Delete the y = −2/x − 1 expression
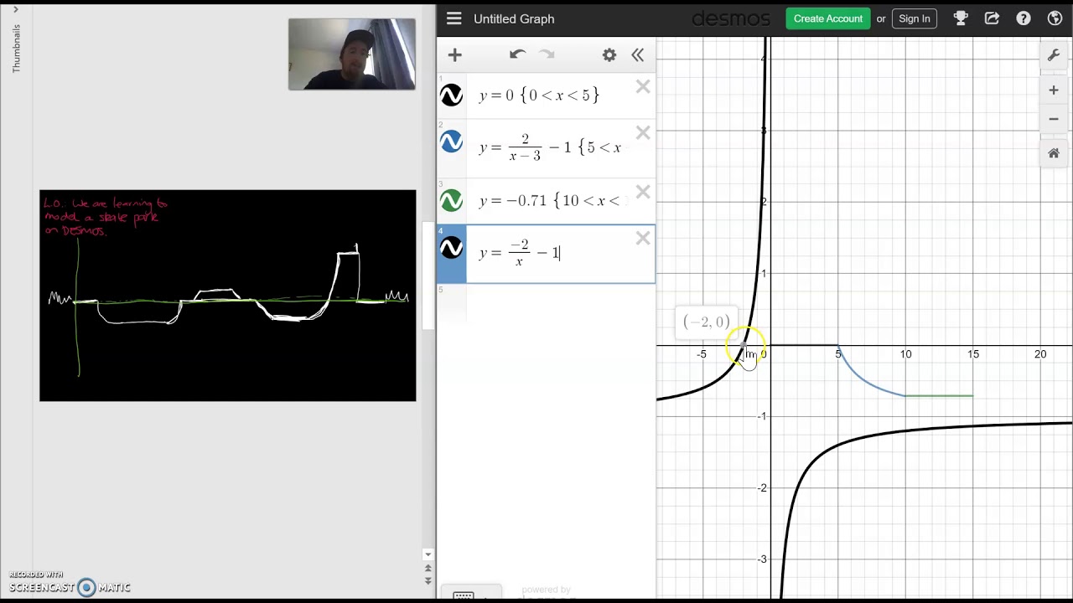Screen dimensions: 1073x603 point(643,239)
